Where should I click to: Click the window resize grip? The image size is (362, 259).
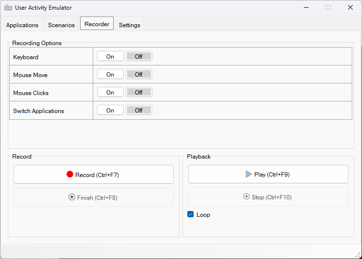pos(358,255)
